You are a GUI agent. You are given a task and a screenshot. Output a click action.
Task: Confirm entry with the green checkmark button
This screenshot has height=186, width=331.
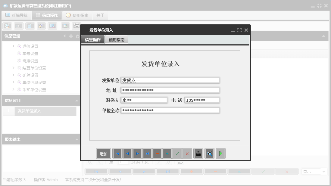177,153
